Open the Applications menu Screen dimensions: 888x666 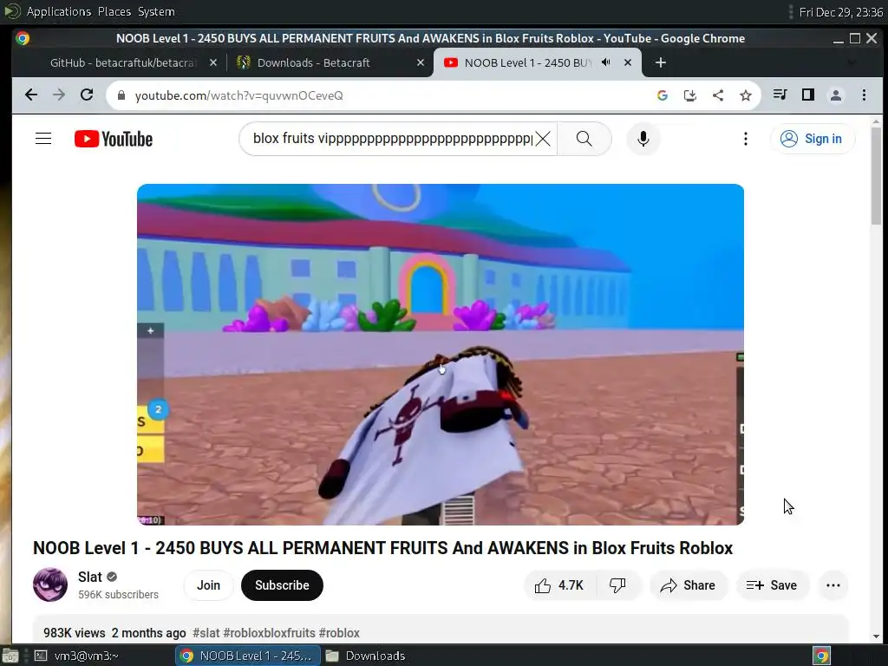click(58, 11)
